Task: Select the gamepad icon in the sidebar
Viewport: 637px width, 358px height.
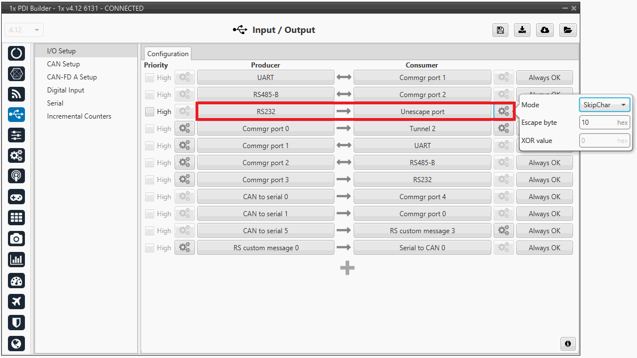Action: (x=16, y=197)
